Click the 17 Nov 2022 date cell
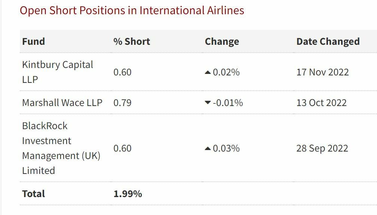 coord(322,72)
